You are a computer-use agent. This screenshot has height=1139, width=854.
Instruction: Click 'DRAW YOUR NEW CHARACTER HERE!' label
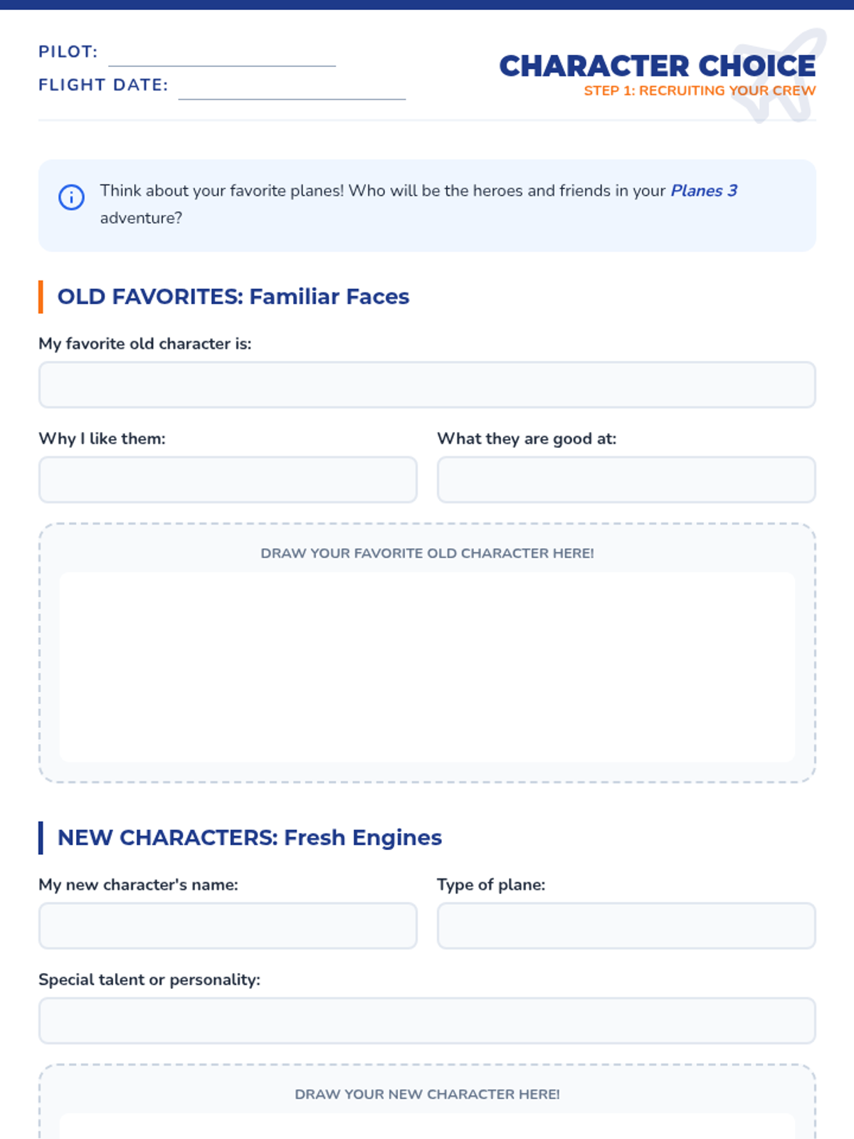point(427,1094)
